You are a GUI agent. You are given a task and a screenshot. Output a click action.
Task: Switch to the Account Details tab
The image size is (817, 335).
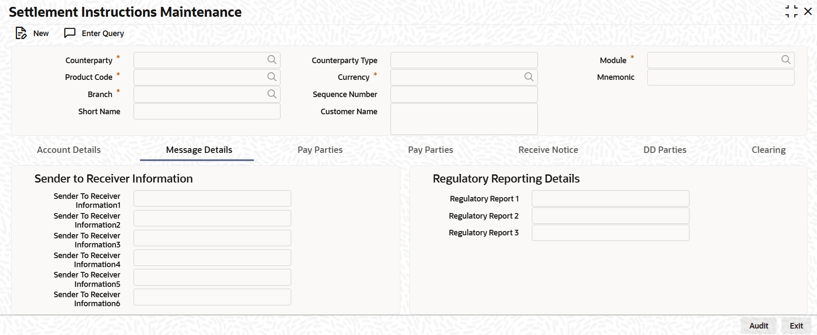pyautogui.click(x=69, y=150)
